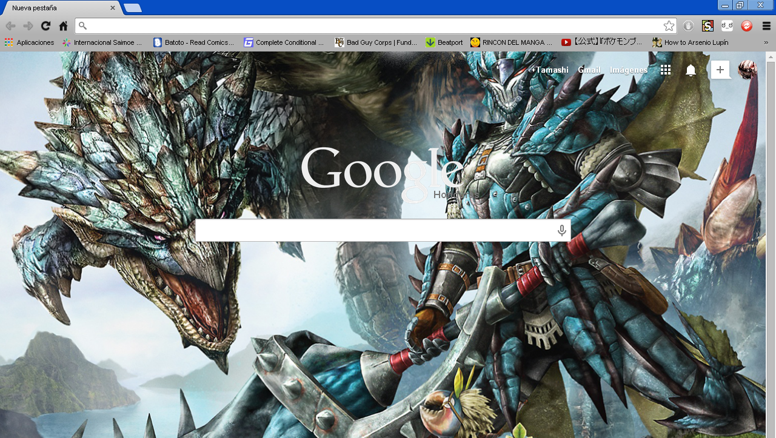Go to the home page
Viewport: 776px width, 438px height.
click(x=63, y=26)
